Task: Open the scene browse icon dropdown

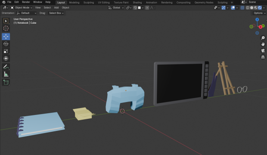Action: (x=244, y=2)
